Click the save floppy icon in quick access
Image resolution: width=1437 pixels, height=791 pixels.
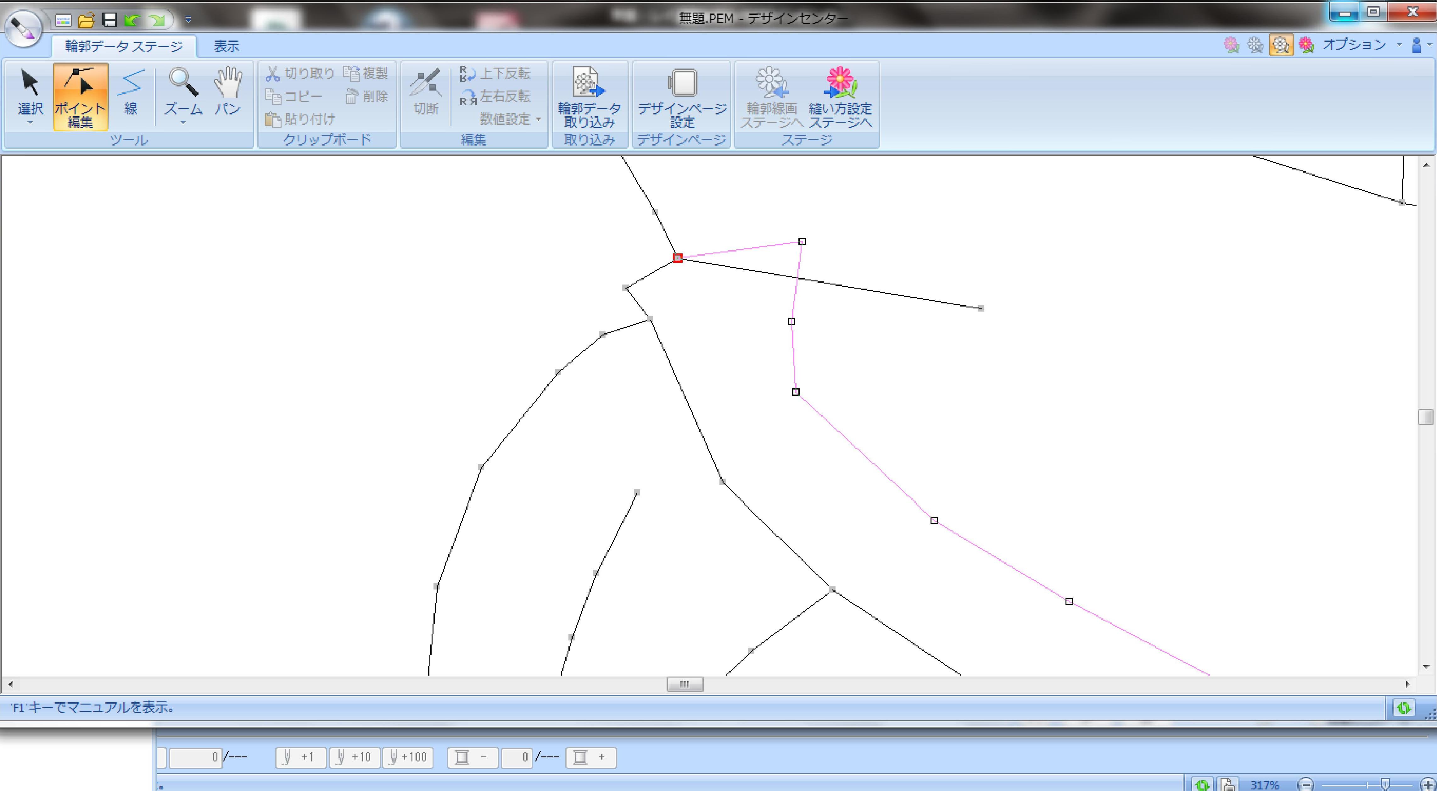click(x=110, y=21)
